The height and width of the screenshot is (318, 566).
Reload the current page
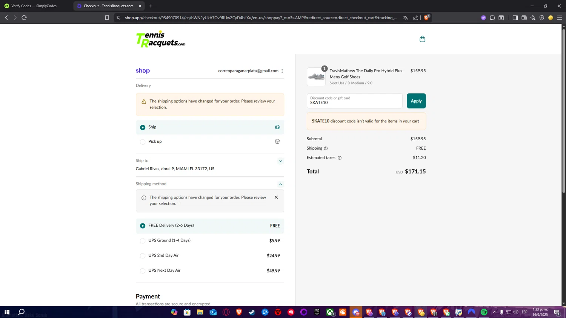point(24,18)
